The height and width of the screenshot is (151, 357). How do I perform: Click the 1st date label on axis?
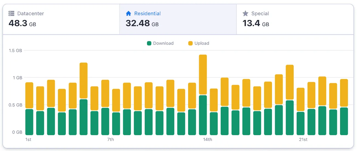(28, 140)
